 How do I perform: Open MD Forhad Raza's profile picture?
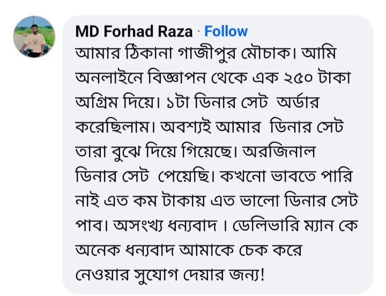(x=34, y=36)
